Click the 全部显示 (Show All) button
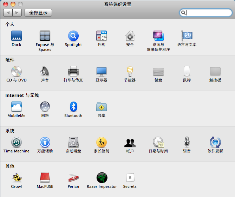235x197 pixels. point(38,13)
